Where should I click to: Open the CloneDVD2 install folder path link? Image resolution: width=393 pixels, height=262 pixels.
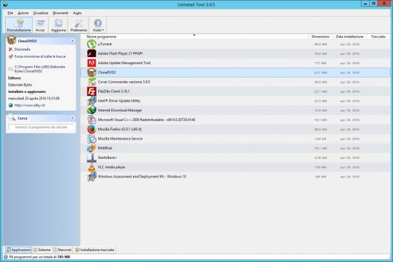(40, 69)
